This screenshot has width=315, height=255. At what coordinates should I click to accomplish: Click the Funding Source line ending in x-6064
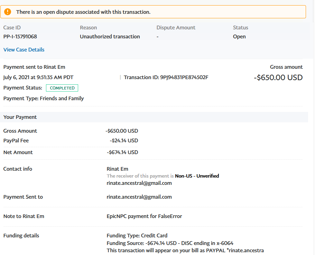pos(170,243)
